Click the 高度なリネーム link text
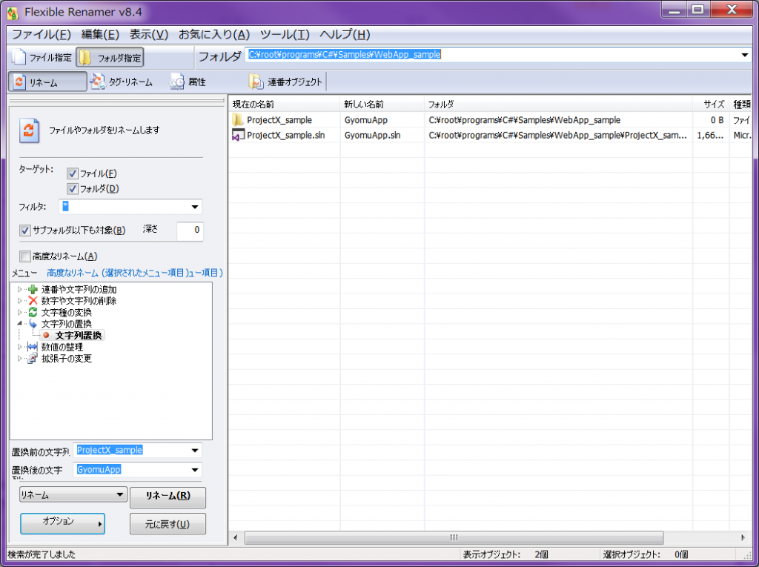Screen dimensions: 759x567 click(135, 273)
